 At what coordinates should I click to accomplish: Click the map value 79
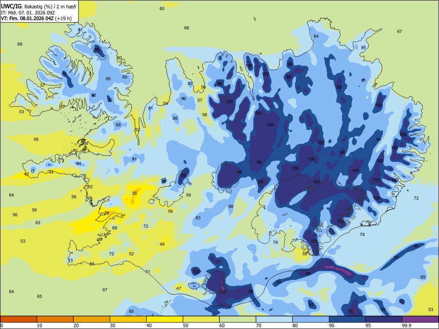tap(275, 242)
